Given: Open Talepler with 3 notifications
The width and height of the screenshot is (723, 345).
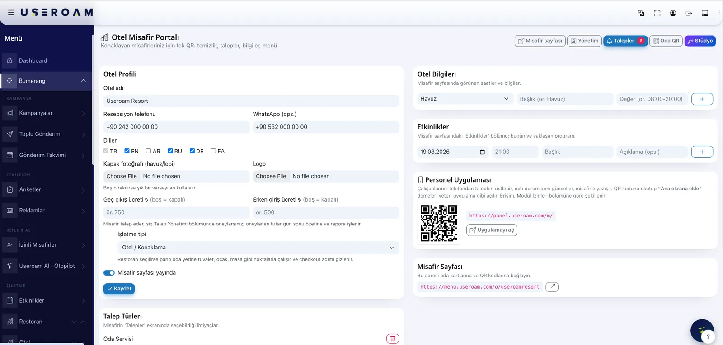Looking at the screenshot, I should coord(625,41).
